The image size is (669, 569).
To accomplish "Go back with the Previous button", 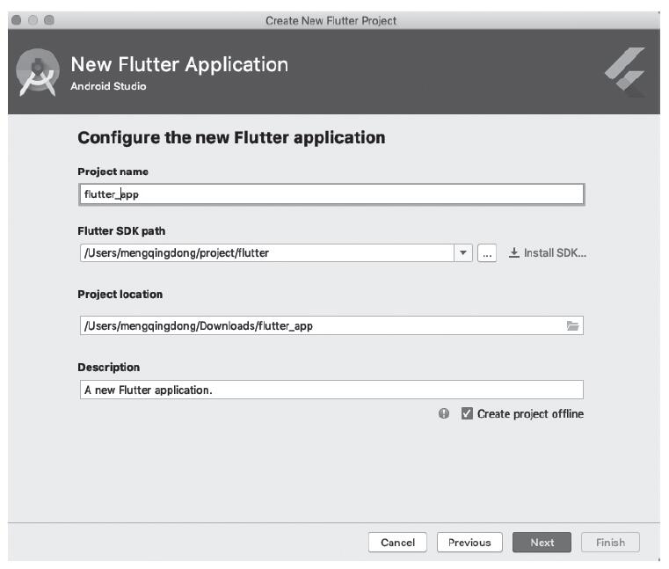I will point(469,543).
